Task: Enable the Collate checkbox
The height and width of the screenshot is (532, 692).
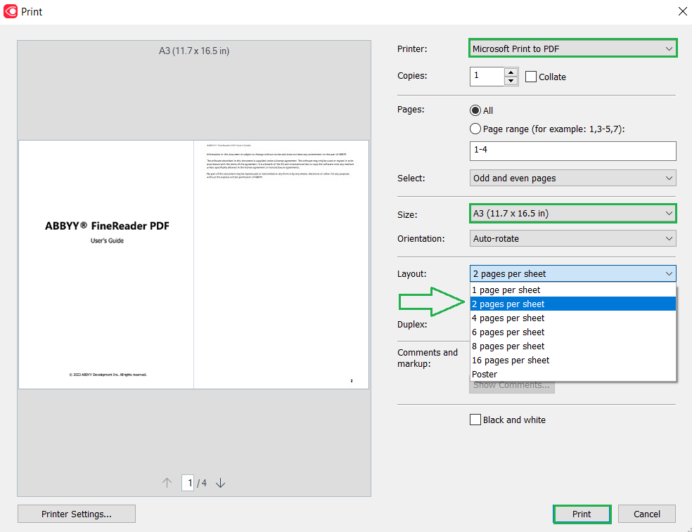Action: pyautogui.click(x=531, y=77)
